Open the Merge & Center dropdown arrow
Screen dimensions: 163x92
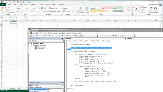pyautogui.click(x=61, y=11)
